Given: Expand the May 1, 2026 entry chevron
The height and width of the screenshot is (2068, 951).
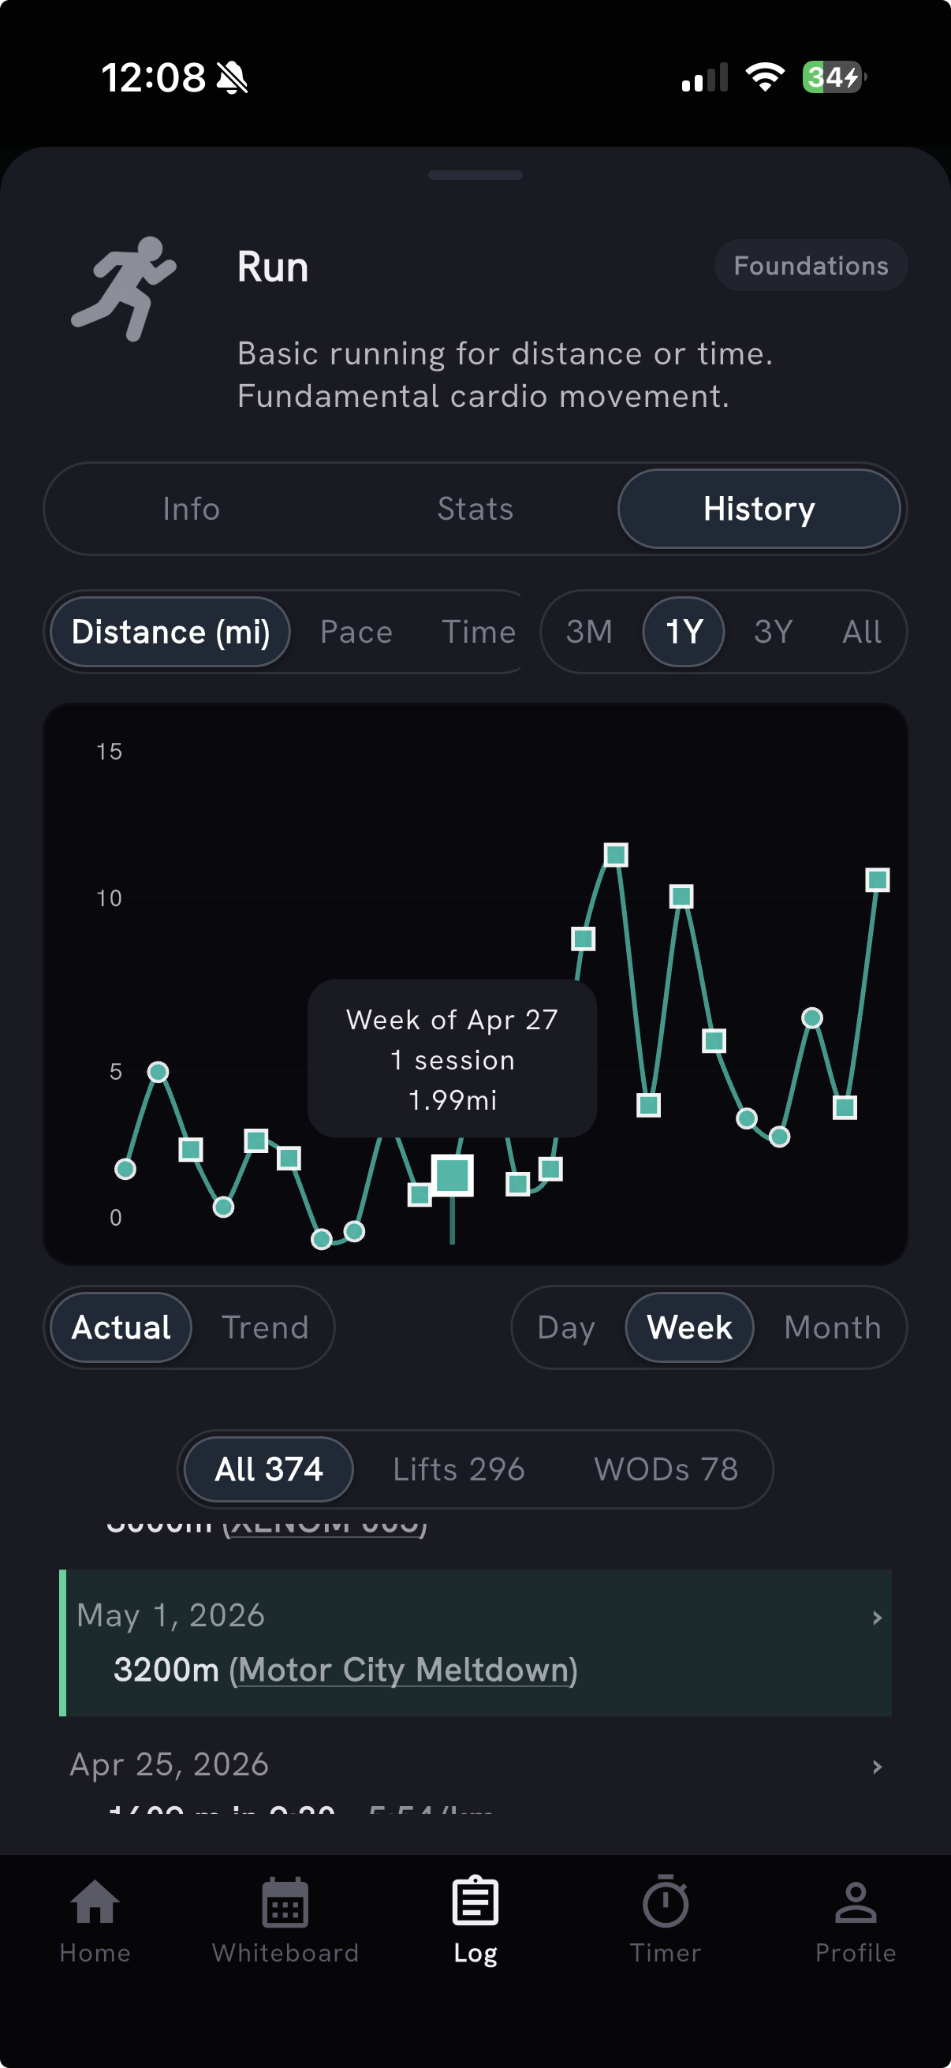Looking at the screenshot, I should click(x=877, y=1618).
